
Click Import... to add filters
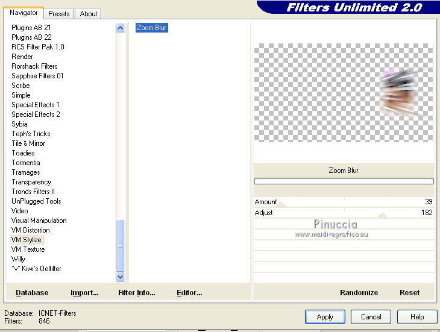click(x=84, y=293)
